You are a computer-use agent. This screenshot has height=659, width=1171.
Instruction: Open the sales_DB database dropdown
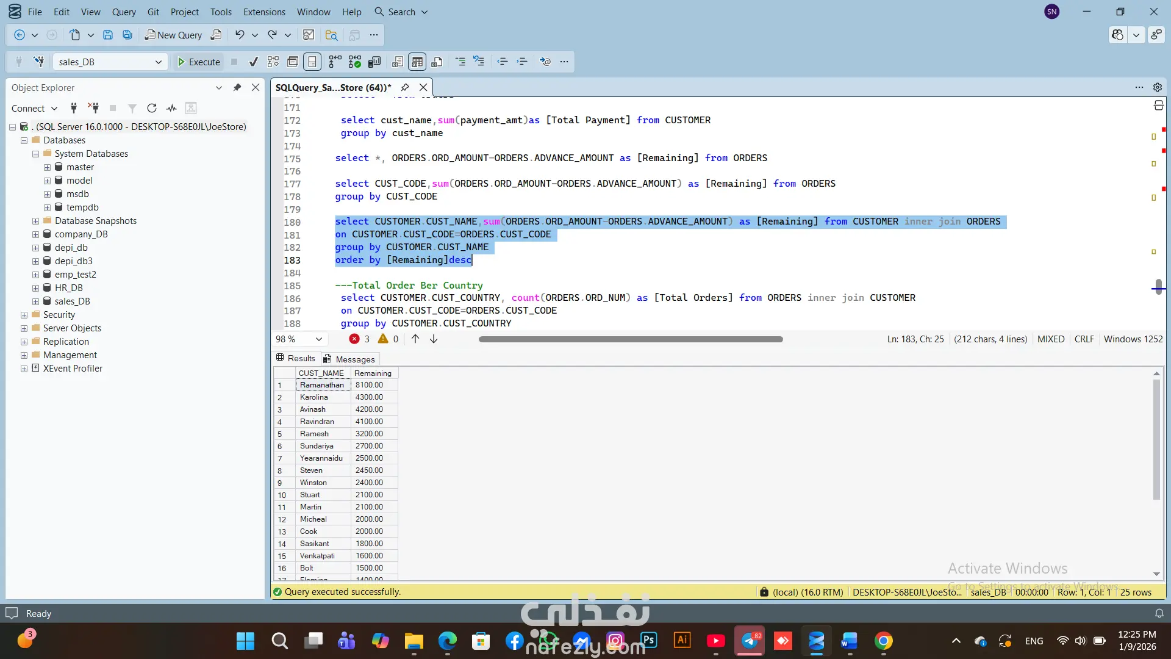pyautogui.click(x=158, y=62)
